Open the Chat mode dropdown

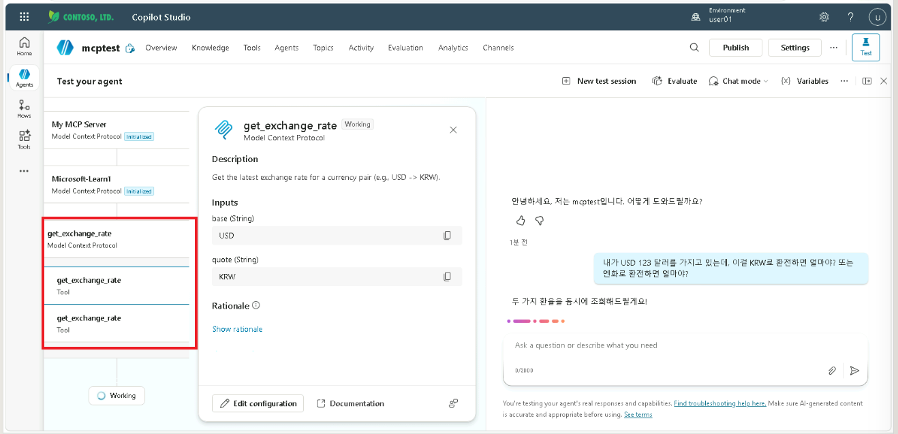pos(739,81)
